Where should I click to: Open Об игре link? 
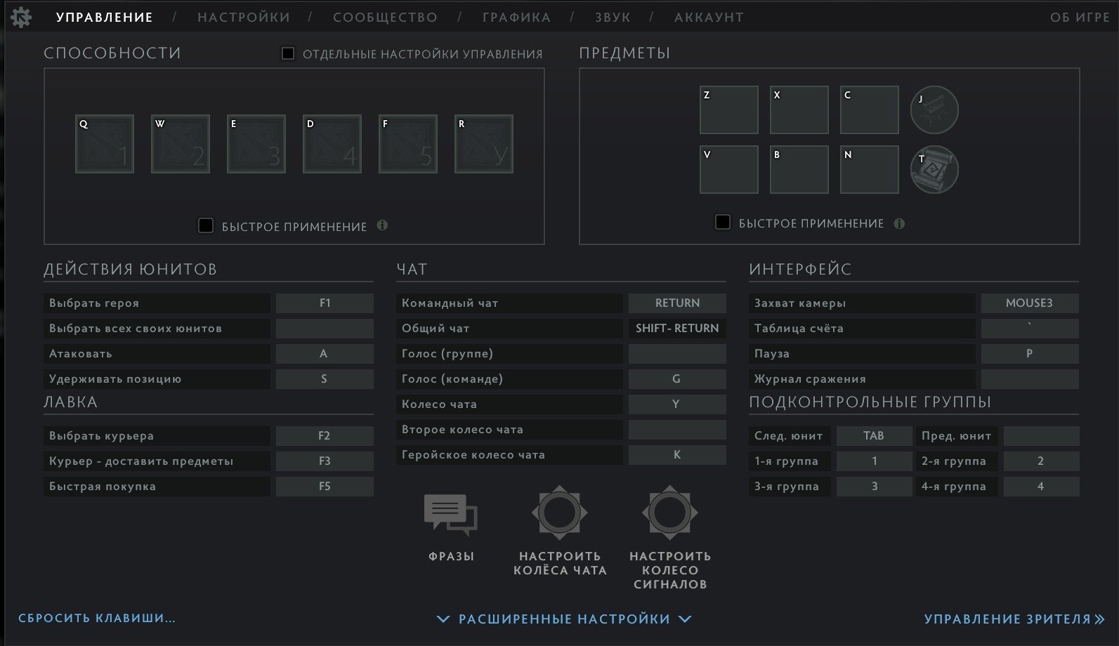point(1080,18)
